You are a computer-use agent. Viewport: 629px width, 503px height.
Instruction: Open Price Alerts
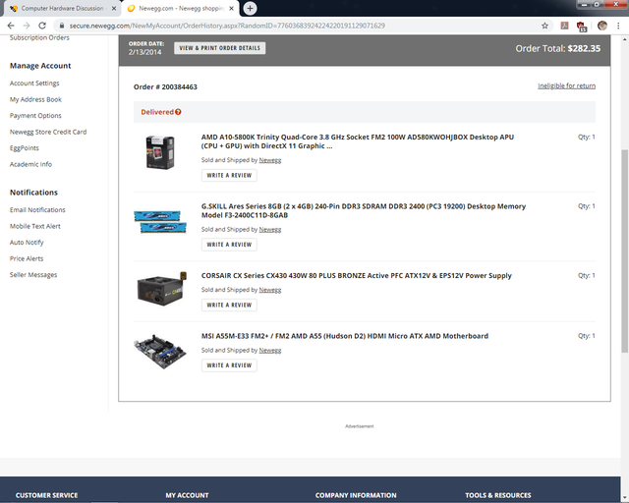coord(27,258)
